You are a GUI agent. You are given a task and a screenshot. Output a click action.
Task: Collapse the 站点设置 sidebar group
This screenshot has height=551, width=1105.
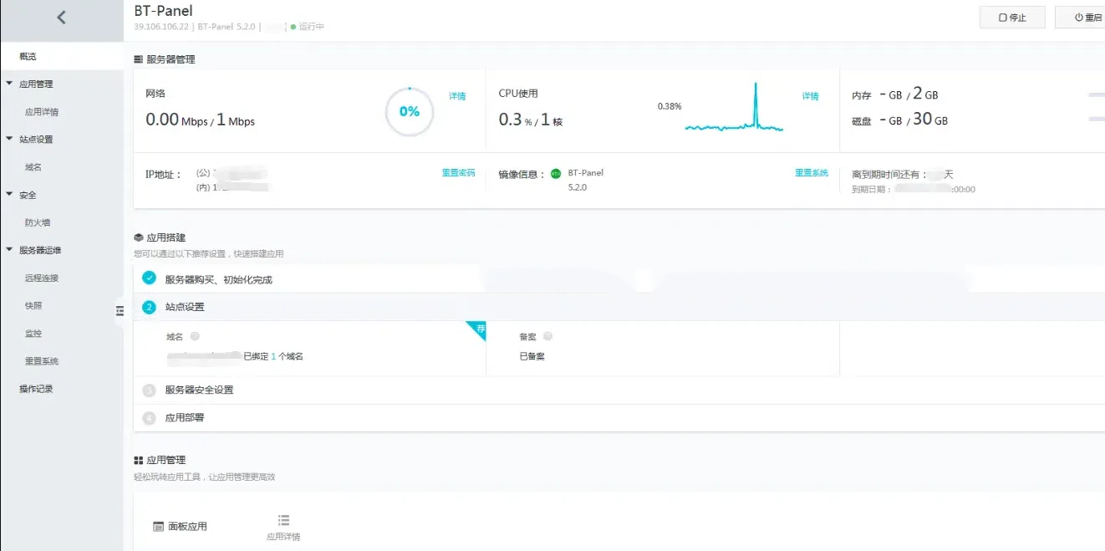(x=9, y=139)
